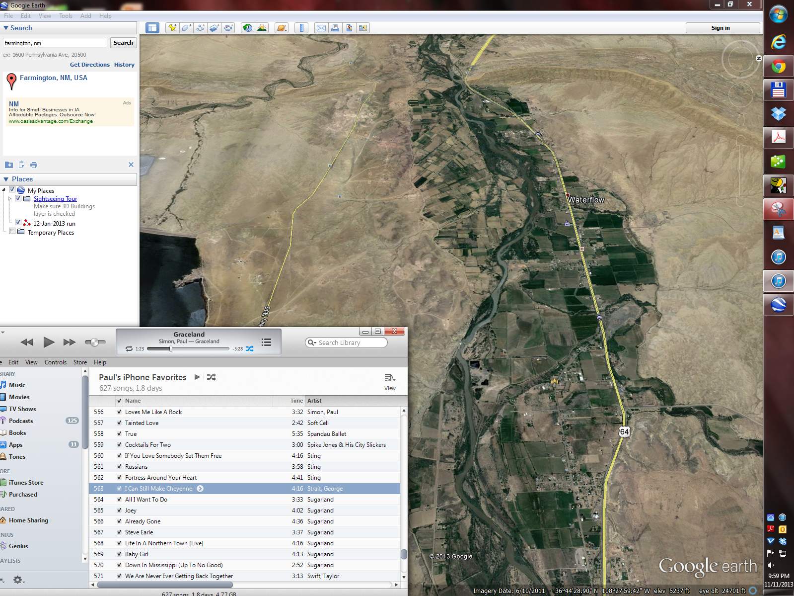Image resolution: width=794 pixels, height=596 pixels.
Task: Open the historical imagery clock tool
Action: 247,28
